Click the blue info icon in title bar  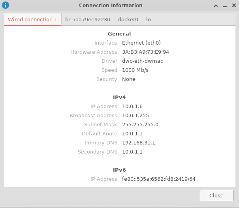[x=6, y=5]
